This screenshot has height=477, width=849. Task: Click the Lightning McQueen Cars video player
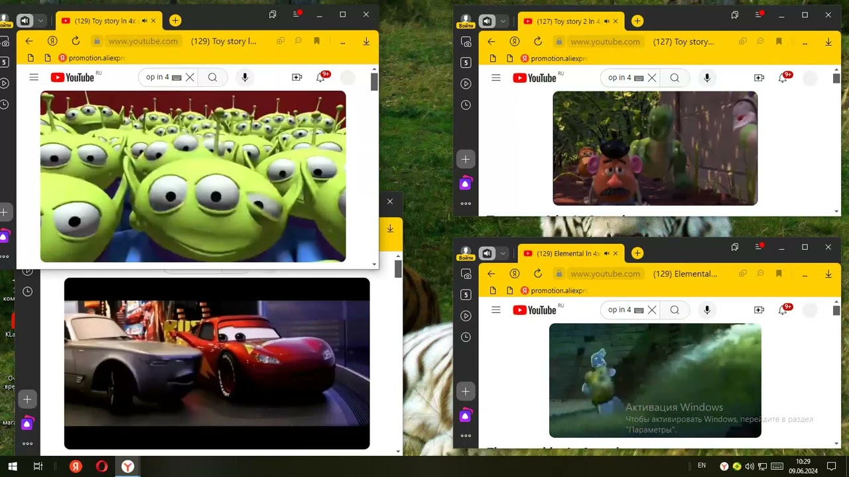217,363
